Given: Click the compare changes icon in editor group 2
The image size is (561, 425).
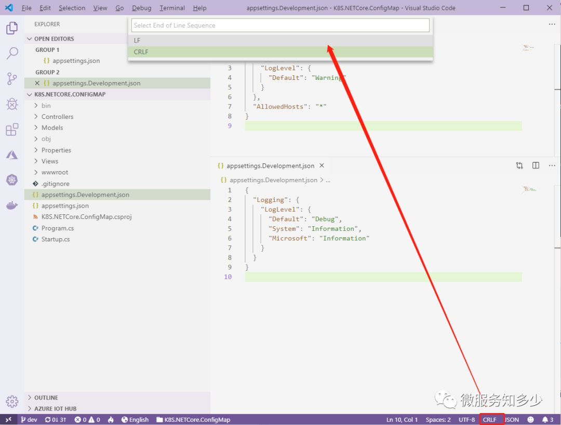Looking at the screenshot, I should click(519, 166).
